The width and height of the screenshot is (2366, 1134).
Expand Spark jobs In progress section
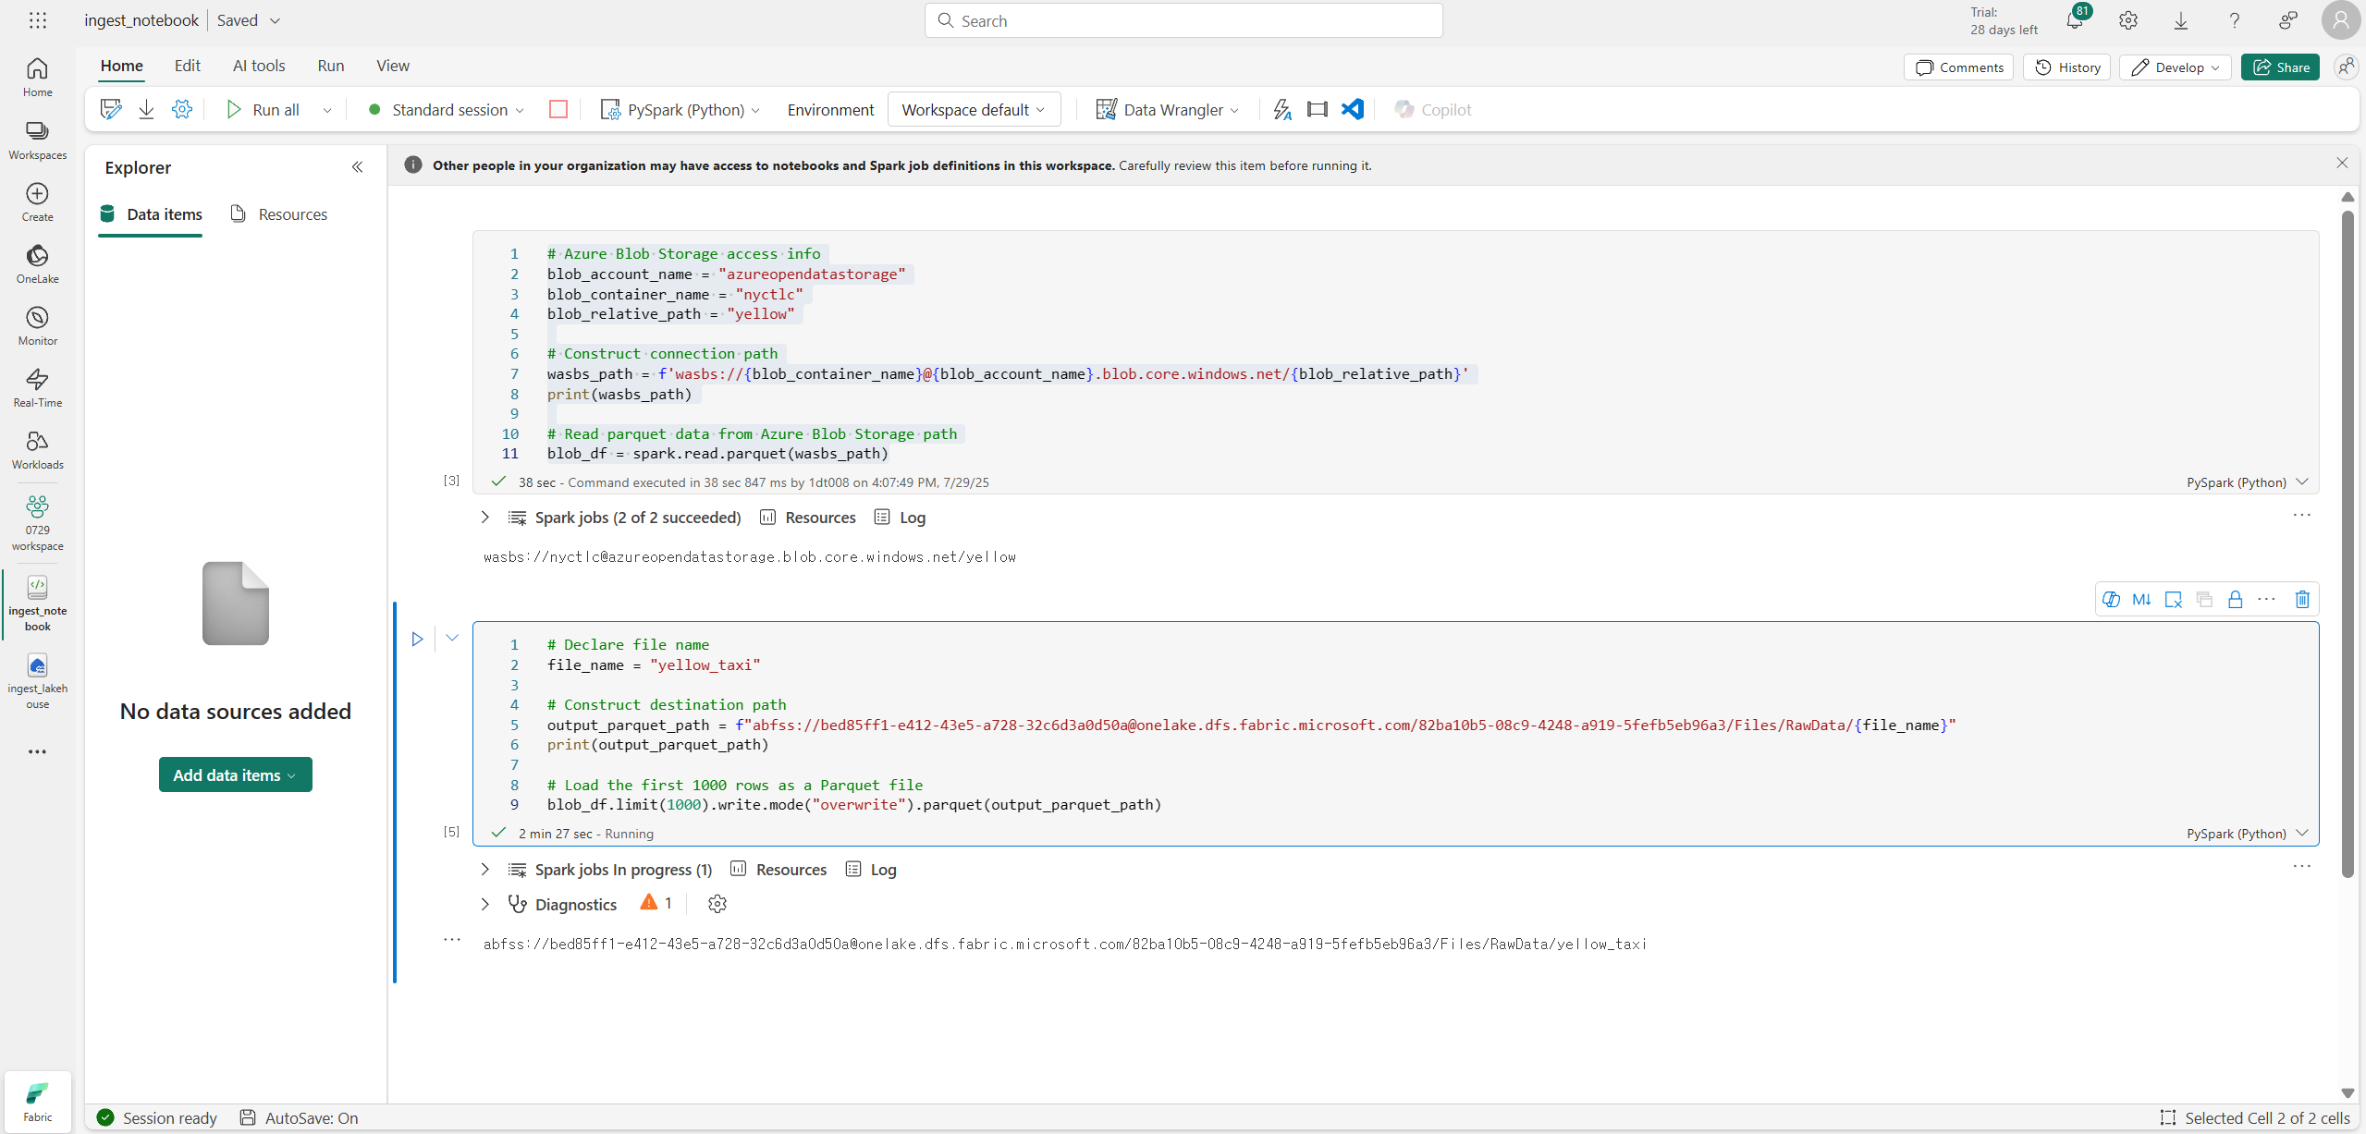(x=484, y=870)
